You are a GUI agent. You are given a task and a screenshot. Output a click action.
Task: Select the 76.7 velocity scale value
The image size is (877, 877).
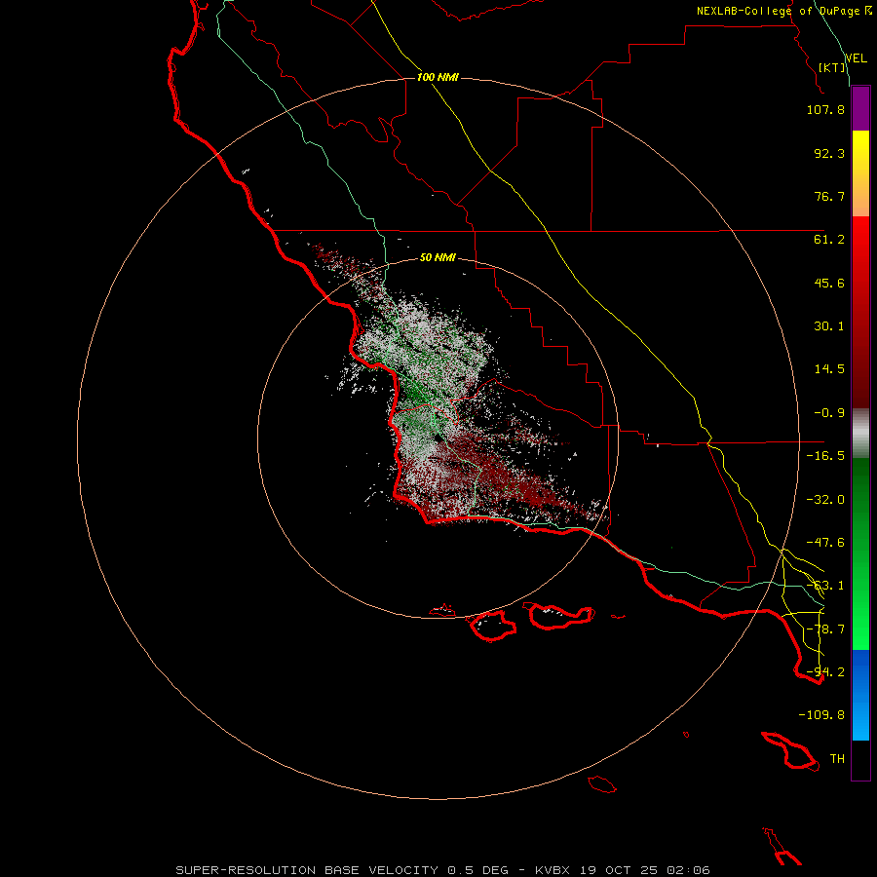[x=829, y=196]
